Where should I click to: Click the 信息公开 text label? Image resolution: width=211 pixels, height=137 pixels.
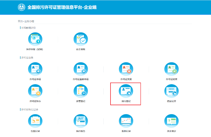(x=171, y=101)
